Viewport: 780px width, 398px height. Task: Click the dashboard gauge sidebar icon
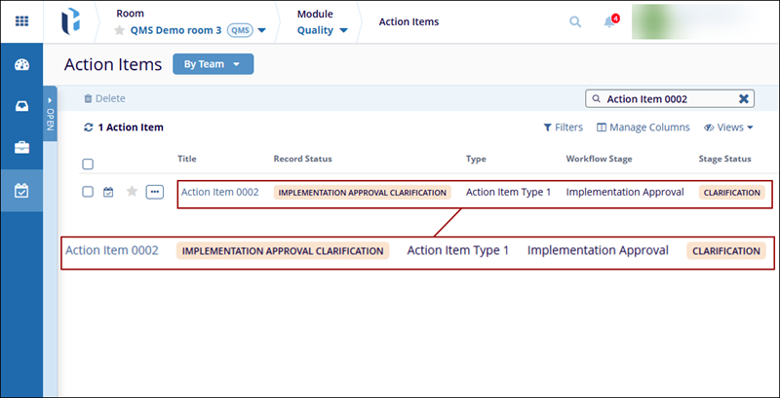(20, 65)
